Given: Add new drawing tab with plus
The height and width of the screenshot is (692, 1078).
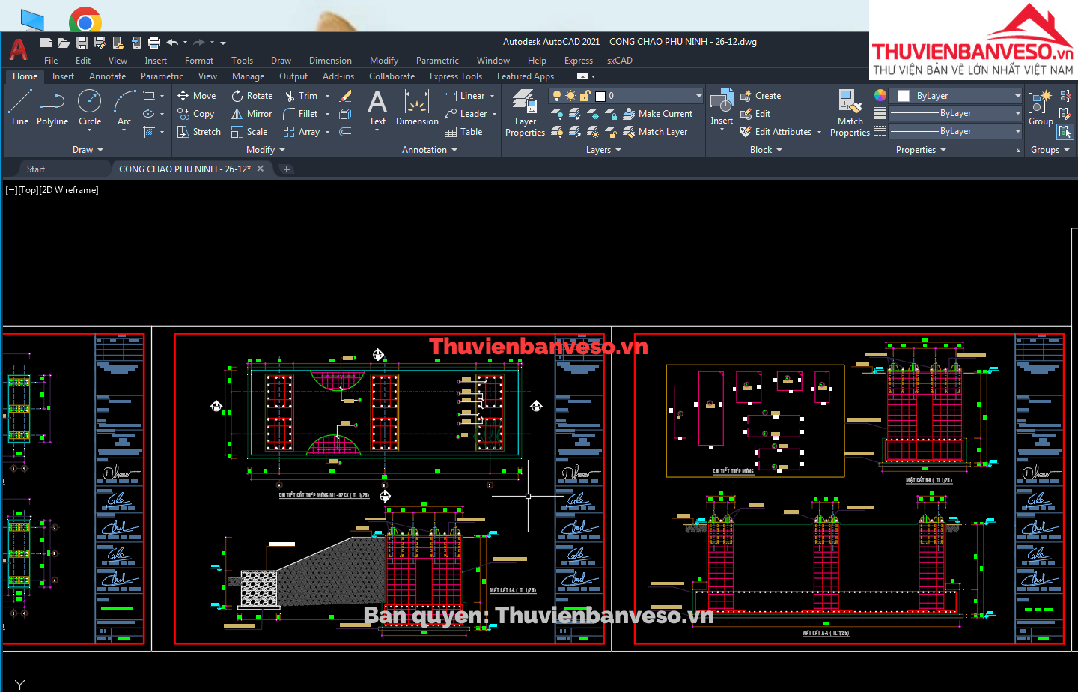Looking at the screenshot, I should pos(286,169).
